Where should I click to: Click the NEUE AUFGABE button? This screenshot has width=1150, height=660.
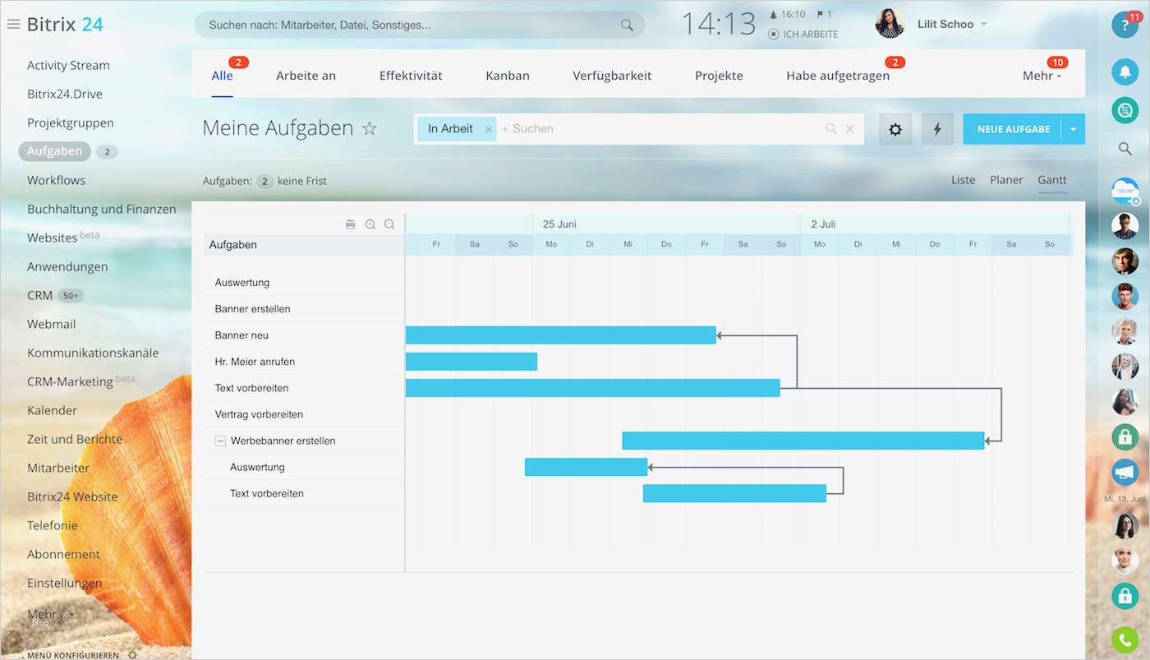(x=1013, y=129)
